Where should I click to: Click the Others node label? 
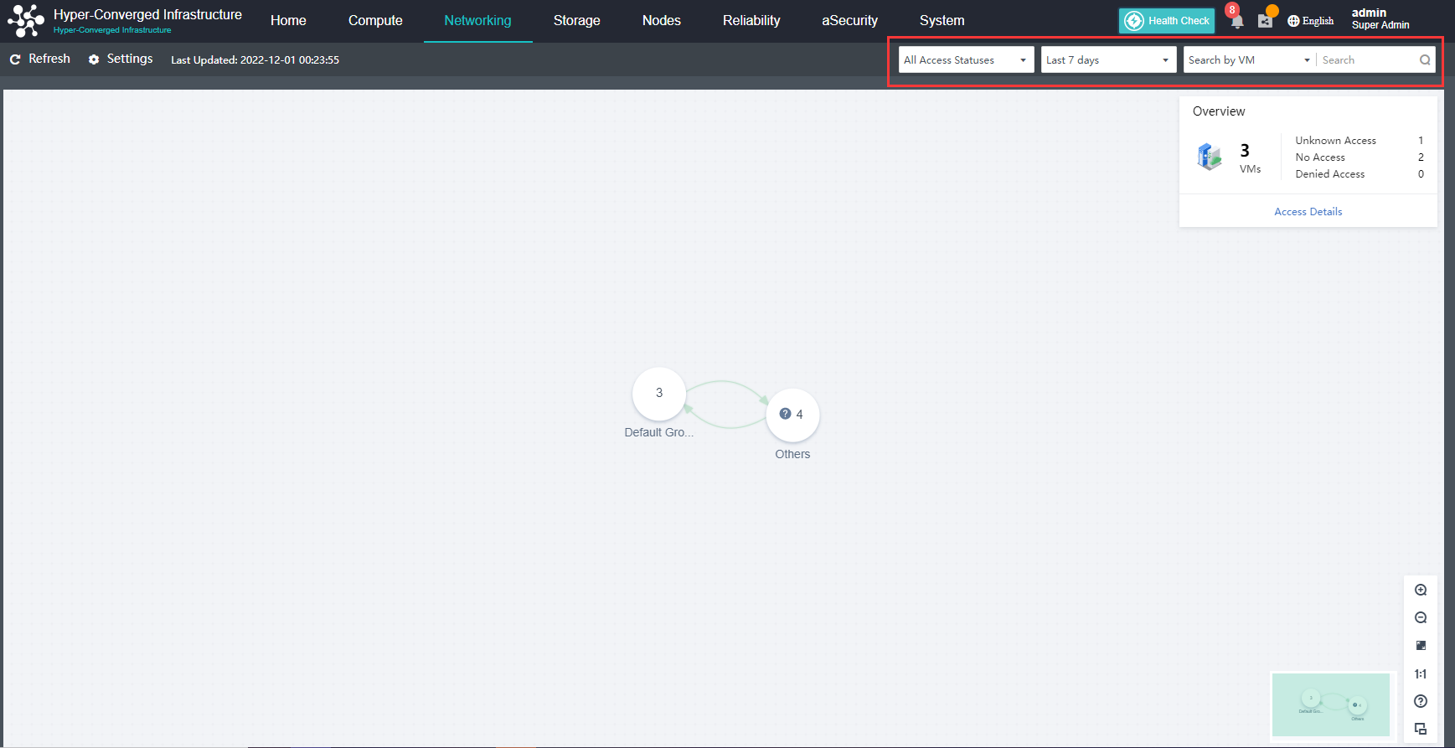click(x=792, y=454)
